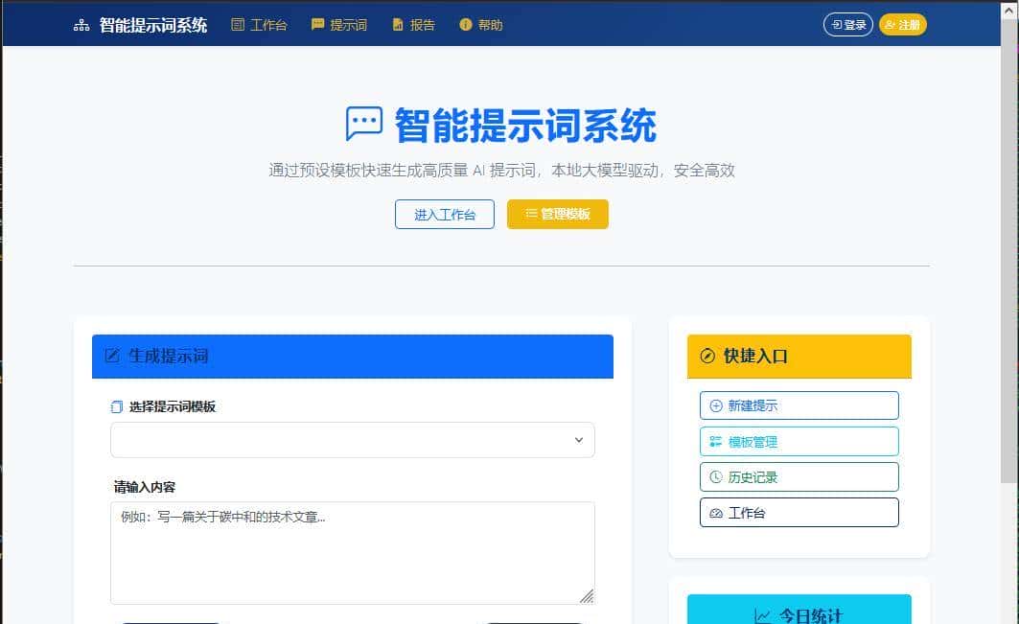Open 报告 via its document icon
Image resolution: width=1019 pixels, height=624 pixels.
(x=397, y=25)
